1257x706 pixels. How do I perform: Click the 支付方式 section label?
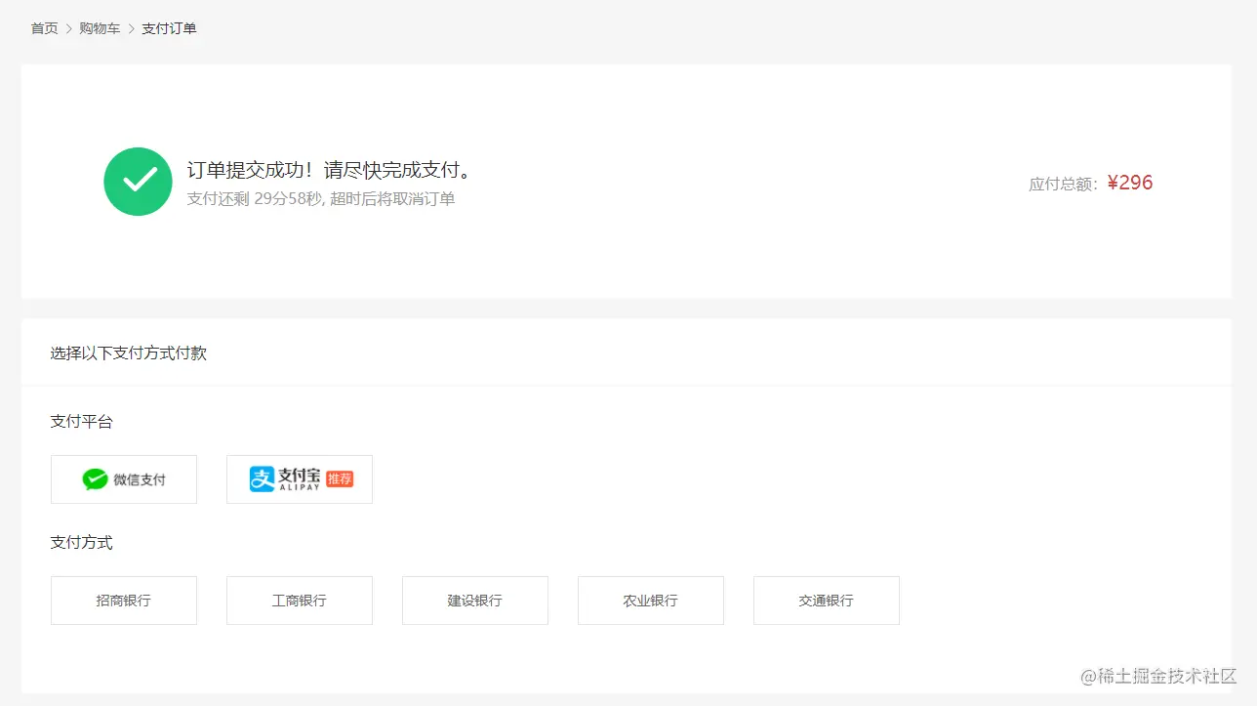[x=82, y=543]
